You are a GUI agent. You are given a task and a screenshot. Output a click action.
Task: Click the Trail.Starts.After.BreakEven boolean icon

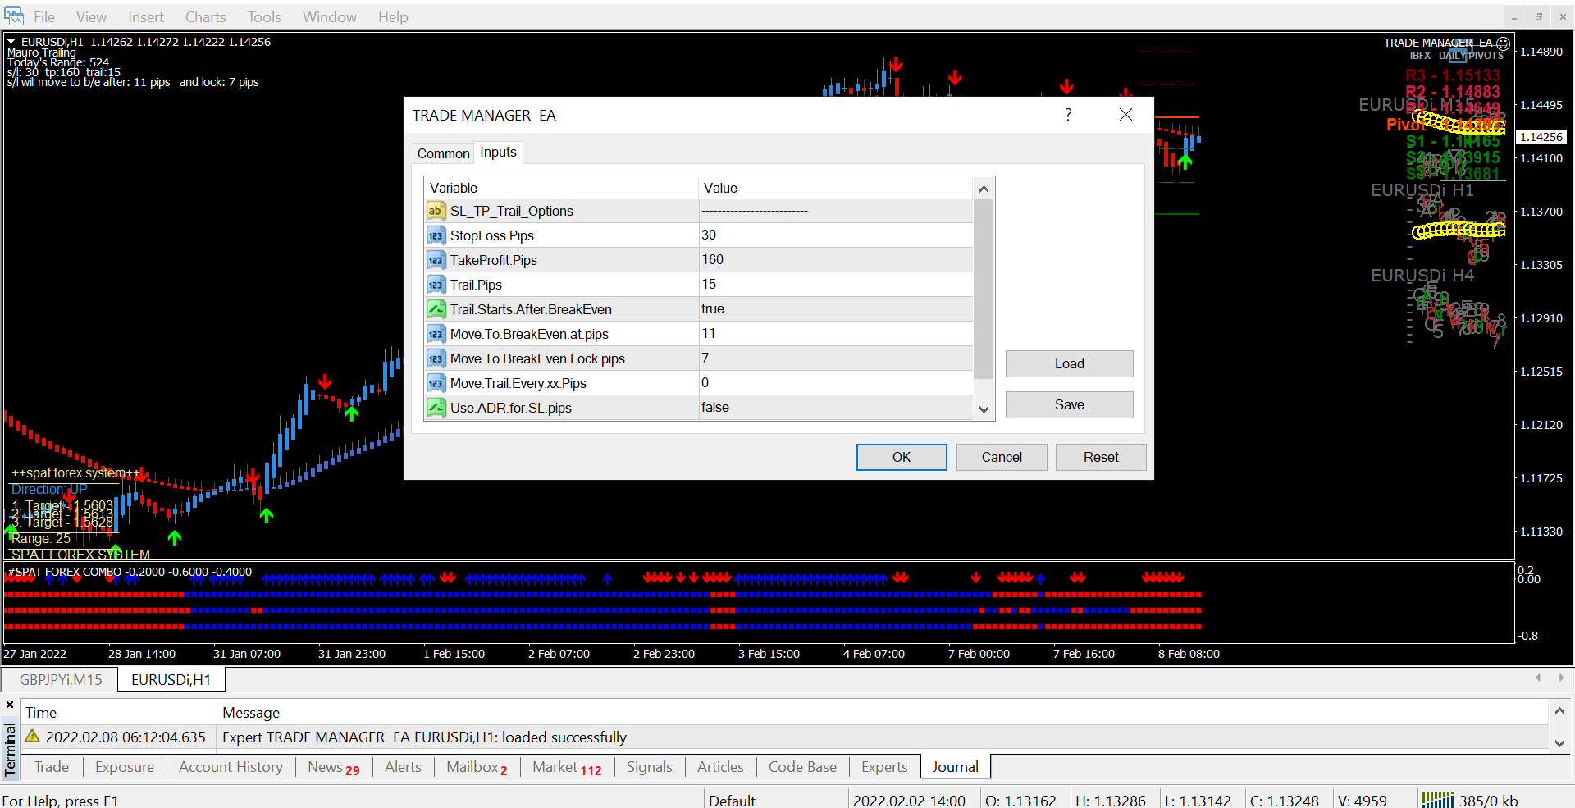[436, 309]
